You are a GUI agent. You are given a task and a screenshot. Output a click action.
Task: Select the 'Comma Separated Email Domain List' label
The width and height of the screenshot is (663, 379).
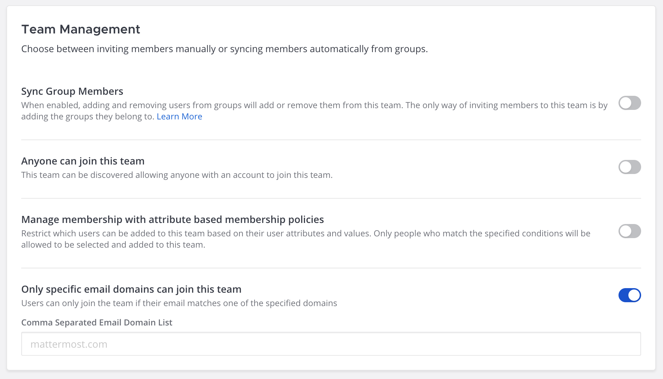tap(97, 323)
